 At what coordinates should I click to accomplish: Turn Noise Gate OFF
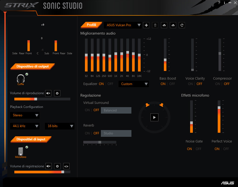(x=199, y=149)
